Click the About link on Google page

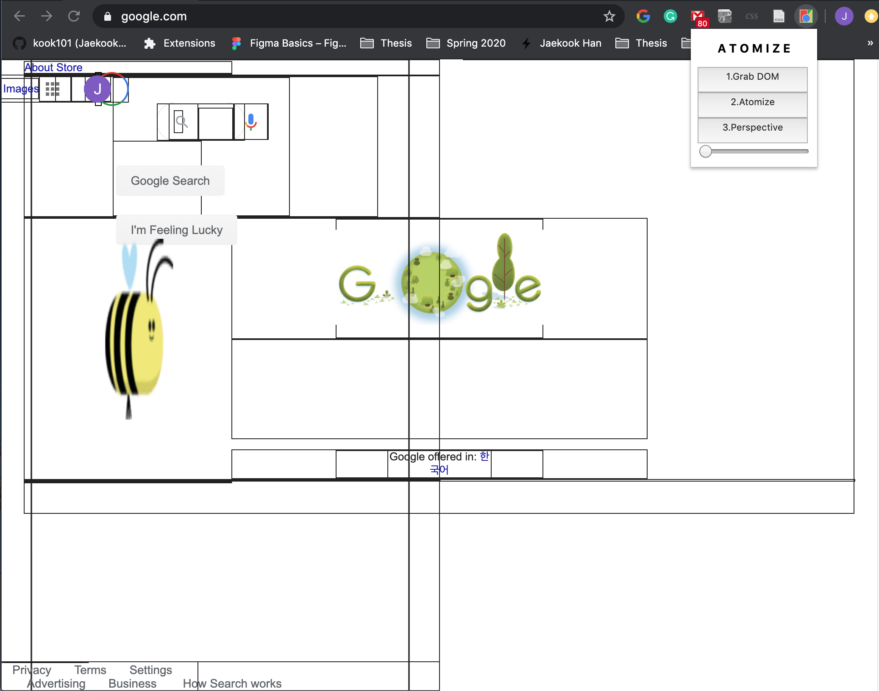[39, 67]
